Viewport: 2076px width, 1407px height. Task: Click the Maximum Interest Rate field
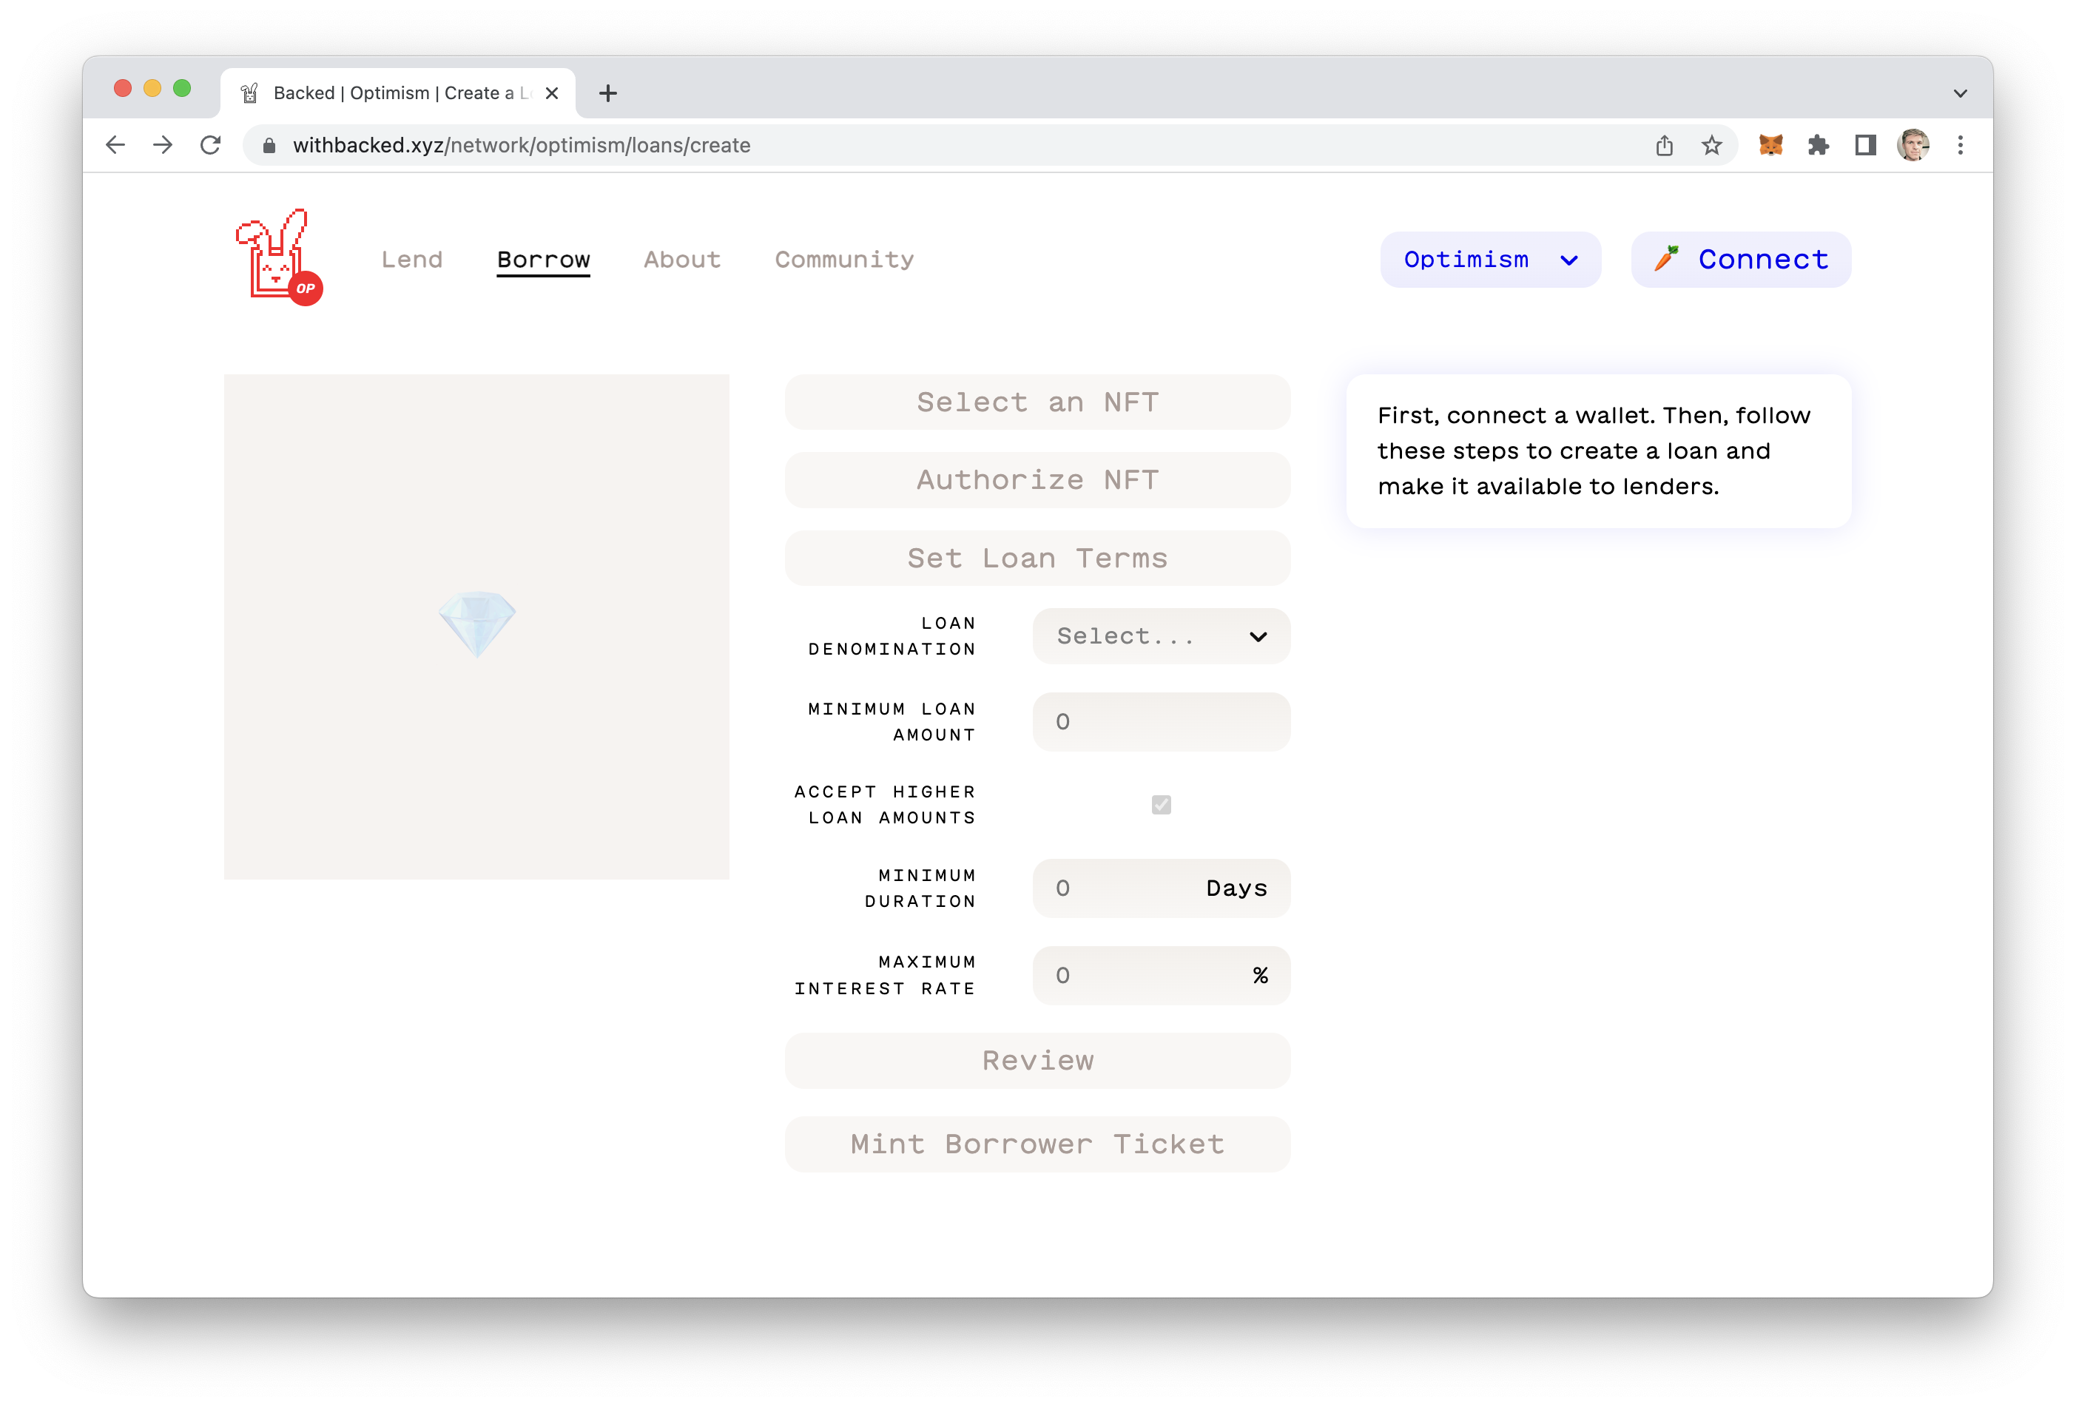coord(1160,975)
